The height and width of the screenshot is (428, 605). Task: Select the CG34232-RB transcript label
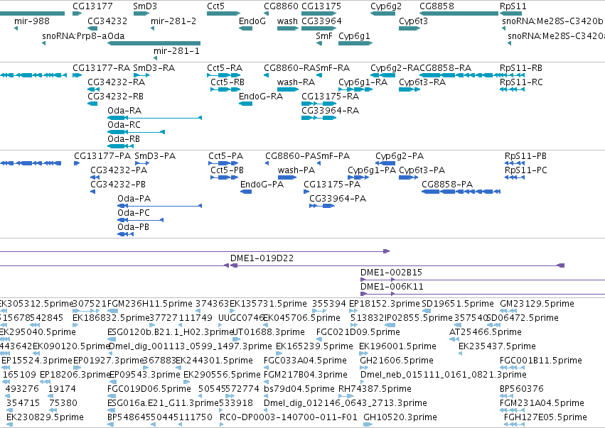(116, 97)
